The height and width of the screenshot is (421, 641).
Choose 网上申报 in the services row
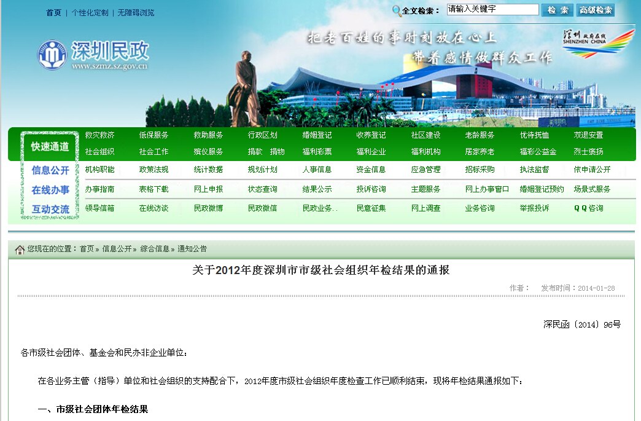coord(208,189)
